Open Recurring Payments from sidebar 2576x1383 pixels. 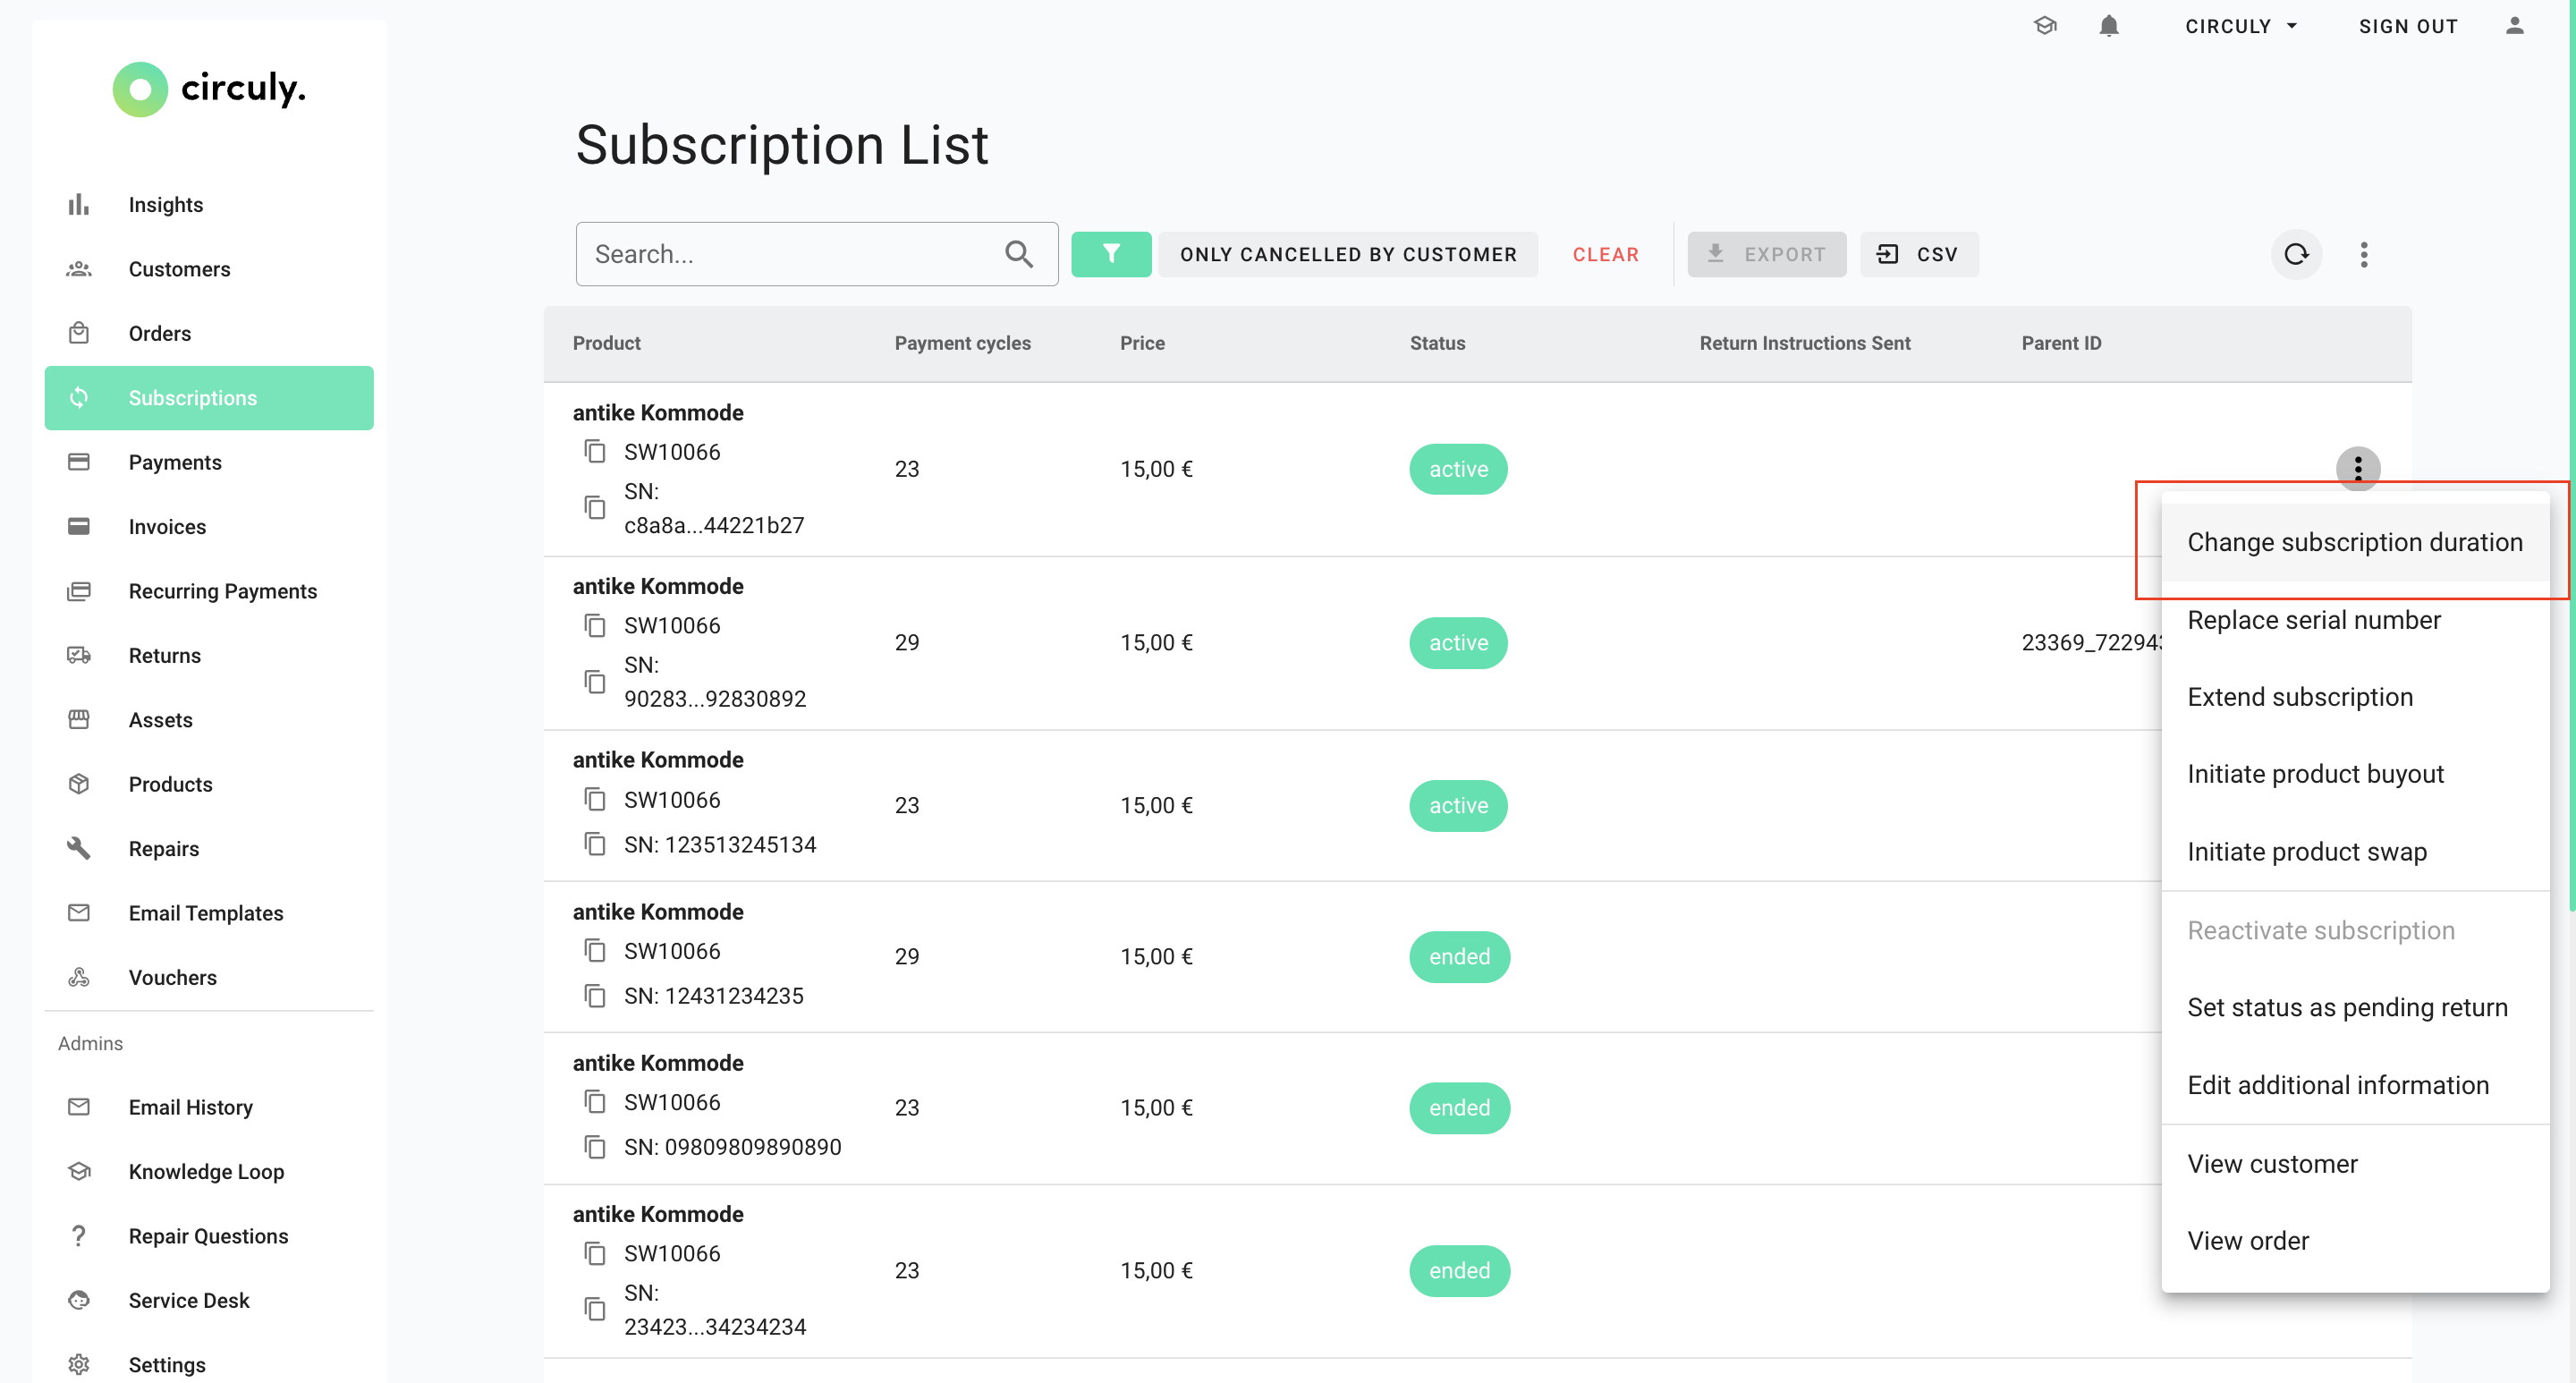222,591
